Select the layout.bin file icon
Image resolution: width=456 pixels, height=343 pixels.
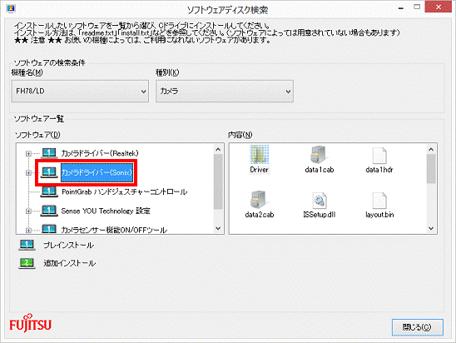click(x=379, y=200)
